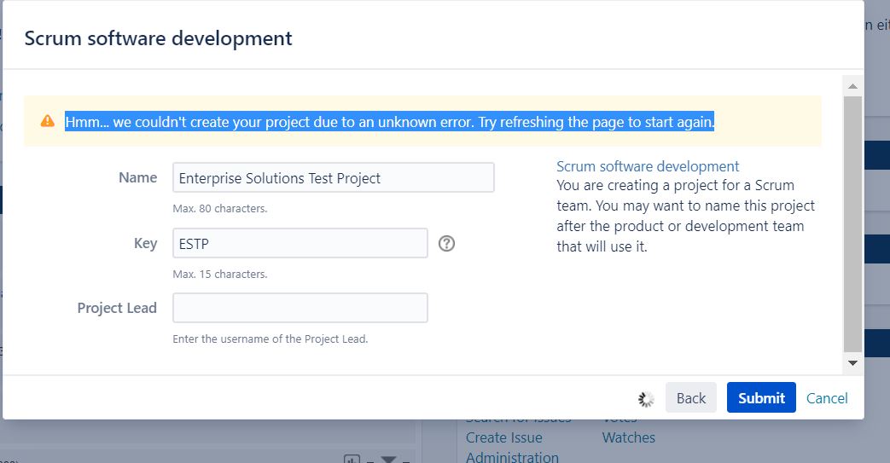The height and width of the screenshot is (463, 890).
Task: Click the 'Name' field label
Action: pos(138,177)
